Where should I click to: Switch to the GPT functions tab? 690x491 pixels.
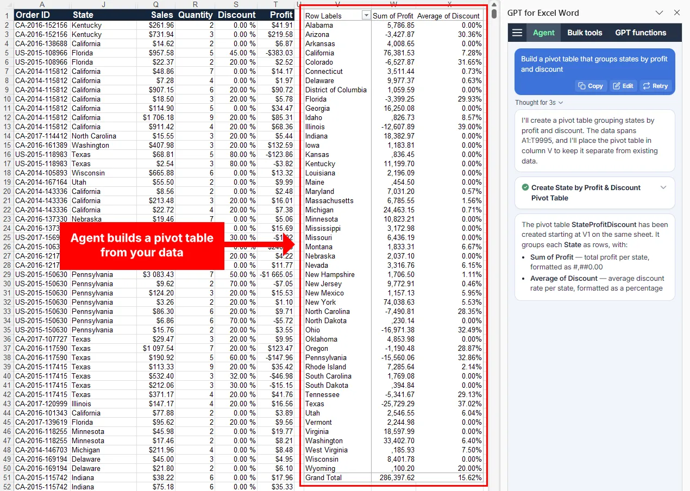tap(641, 33)
